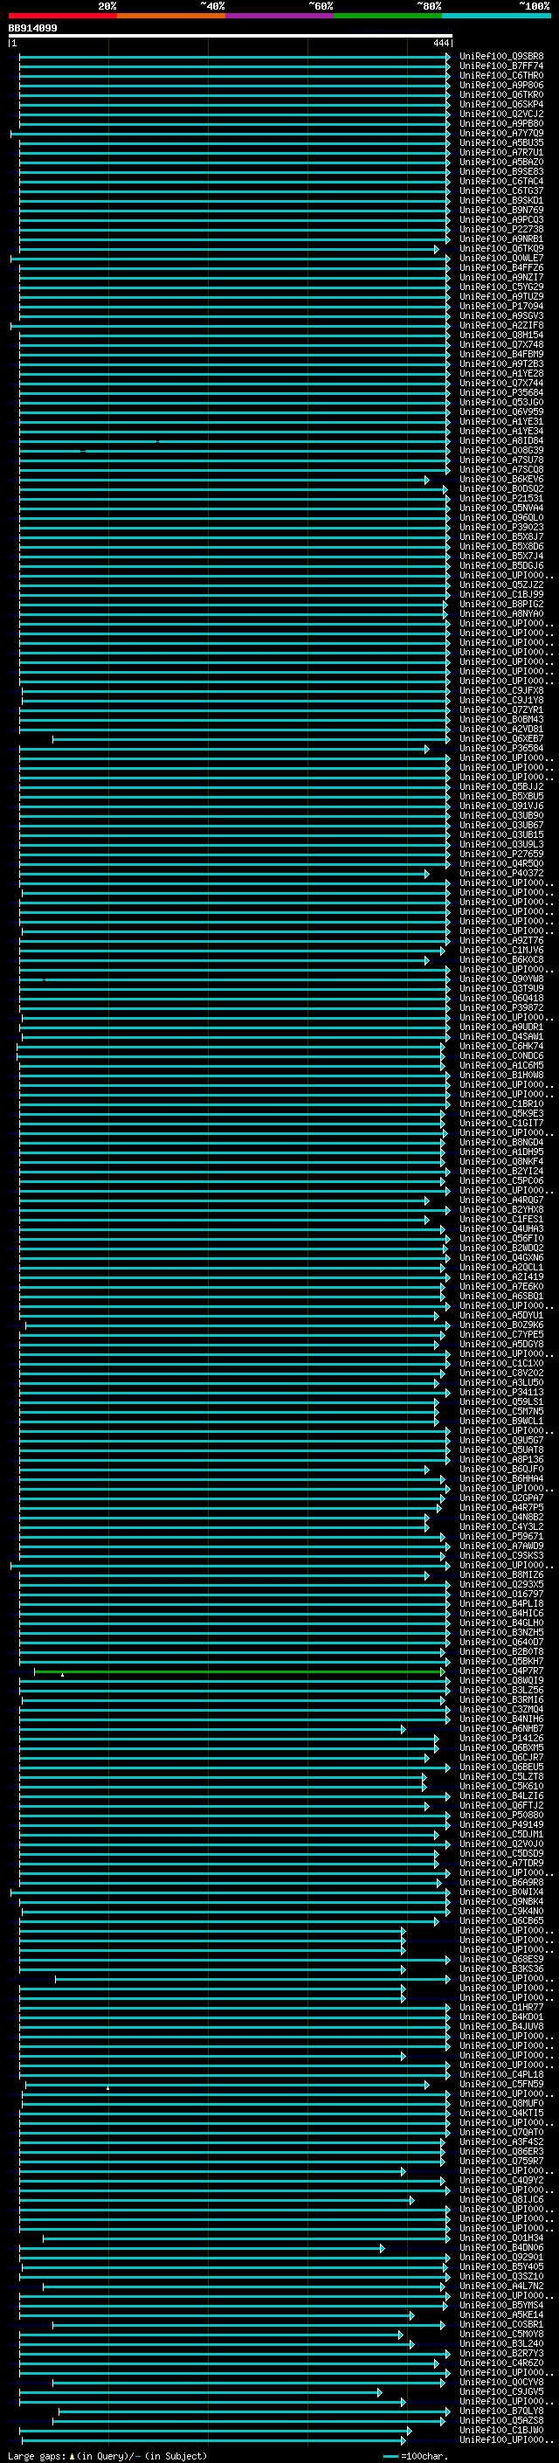Select the UniRef100_P36584 label

click(501, 749)
